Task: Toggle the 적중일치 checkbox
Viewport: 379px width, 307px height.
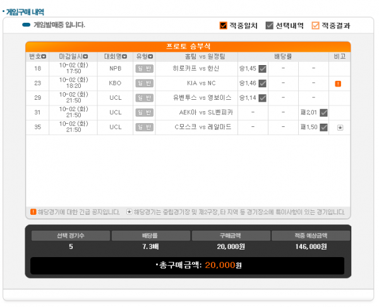Action: pos(223,26)
